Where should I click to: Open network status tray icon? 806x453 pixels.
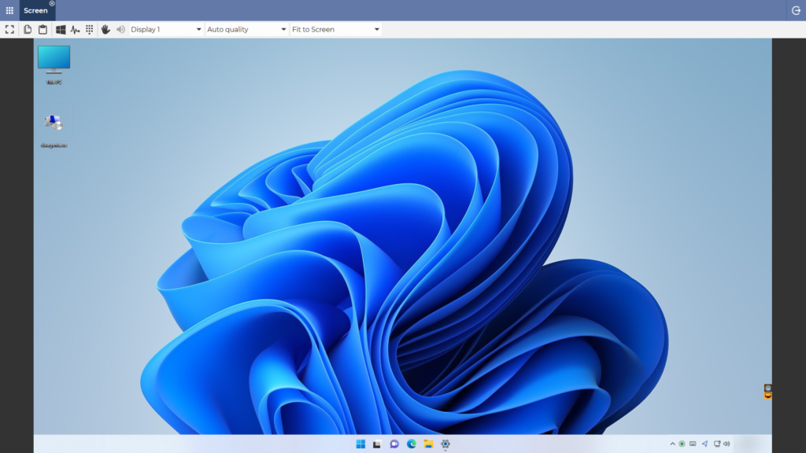[716, 444]
